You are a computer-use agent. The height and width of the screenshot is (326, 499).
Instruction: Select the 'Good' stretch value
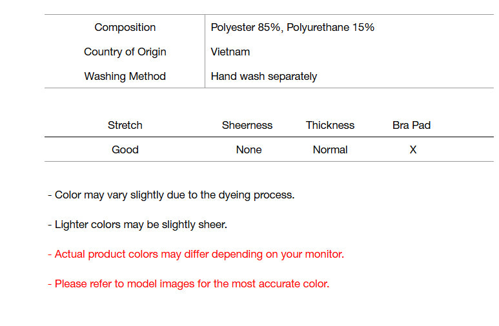pyautogui.click(x=125, y=149)
